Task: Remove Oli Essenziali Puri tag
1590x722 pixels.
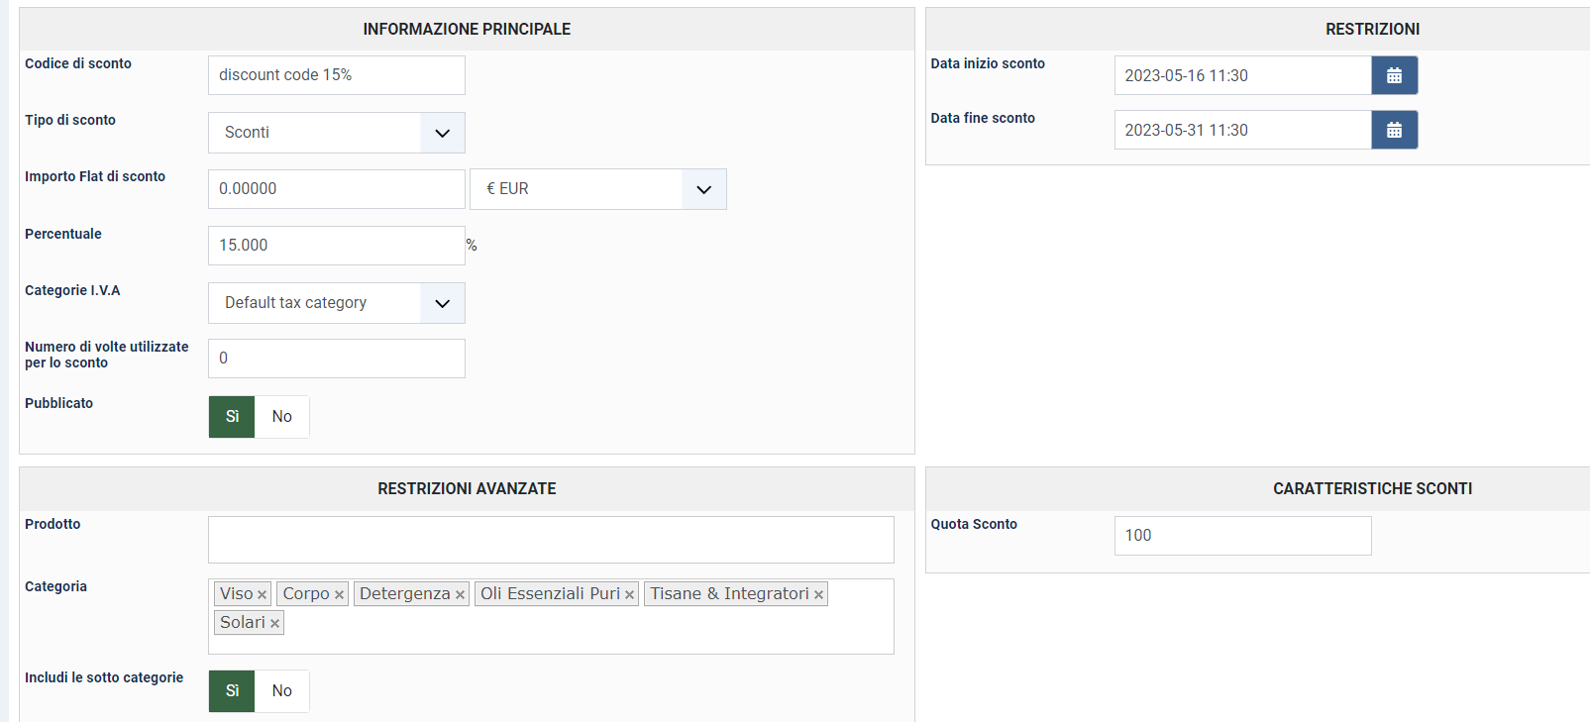Action: [x=629, y=595]
